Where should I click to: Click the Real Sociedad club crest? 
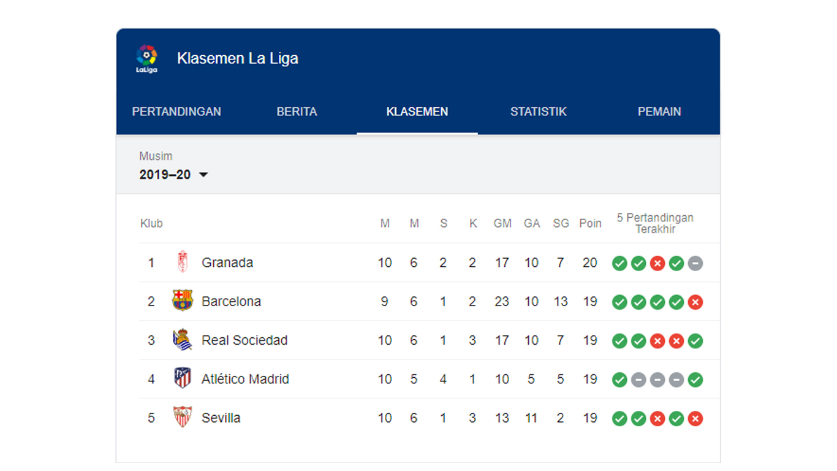pyautogui.click(x=182, y=340)
